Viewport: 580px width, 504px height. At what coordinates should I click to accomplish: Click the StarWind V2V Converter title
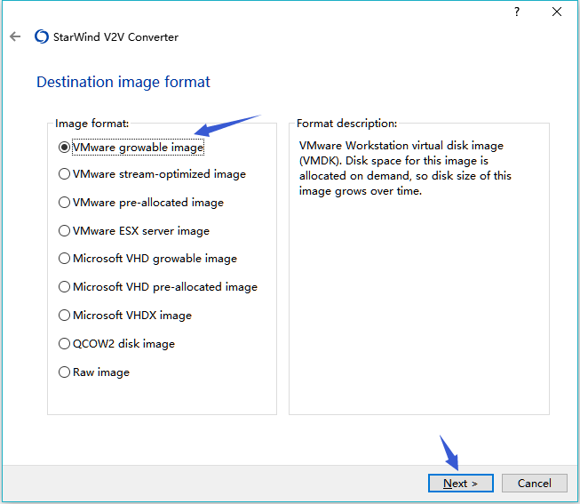coord(115,37)
